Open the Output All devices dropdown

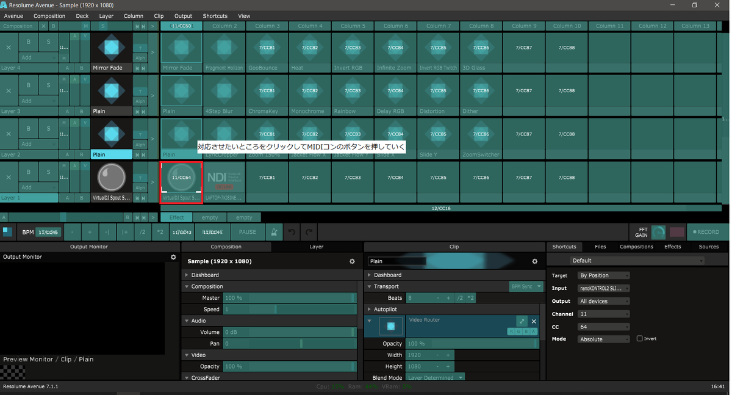click(x=603, y=301)
